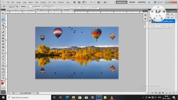Open the Character panel icon
The image size is (178, 100).
point(145,15)
